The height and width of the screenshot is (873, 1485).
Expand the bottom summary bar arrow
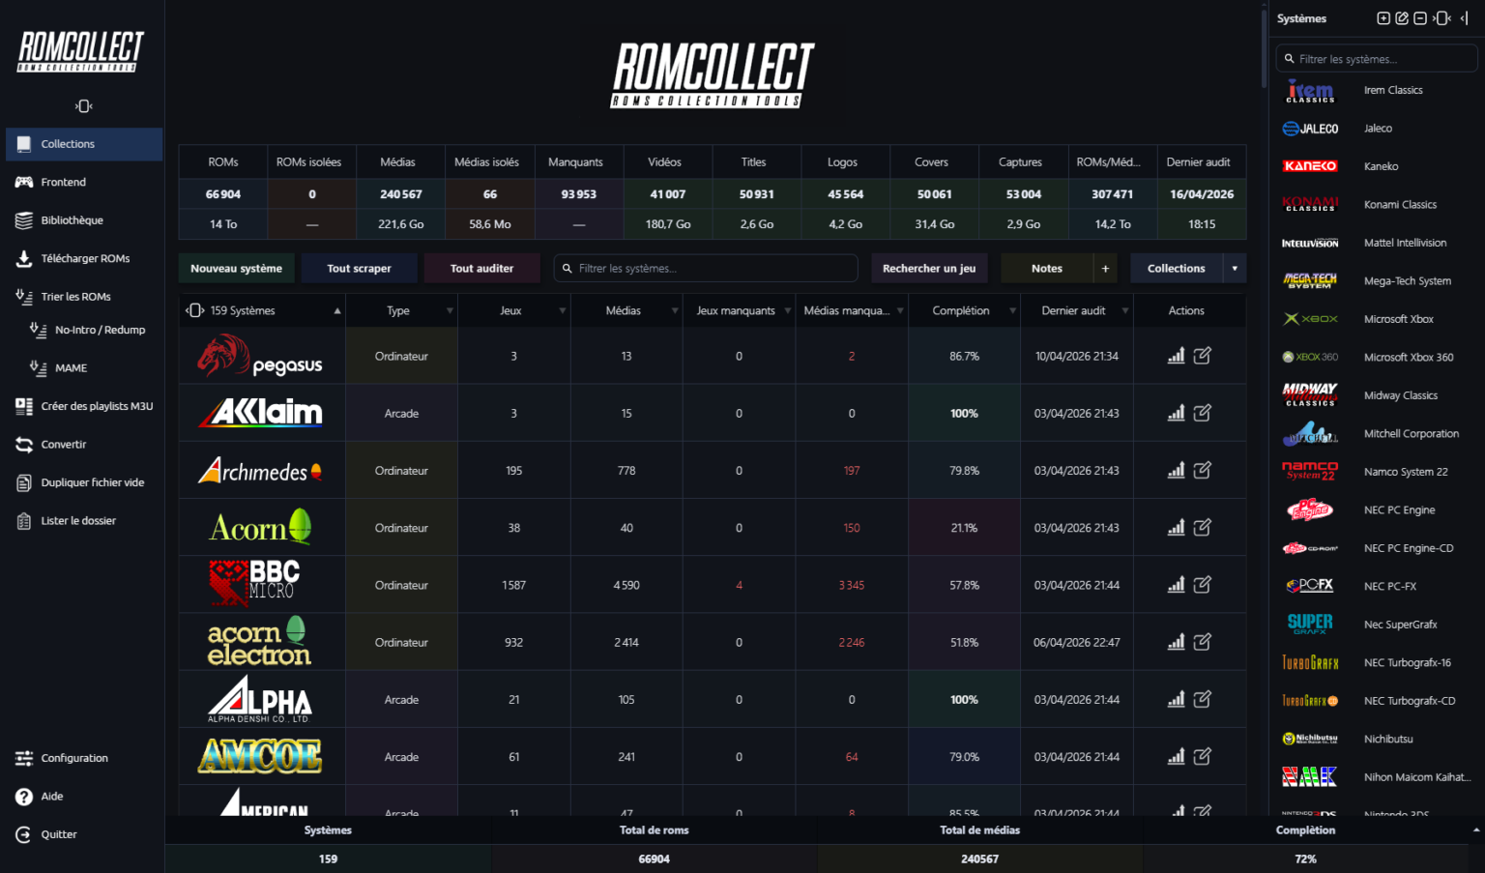(1475, 830)
